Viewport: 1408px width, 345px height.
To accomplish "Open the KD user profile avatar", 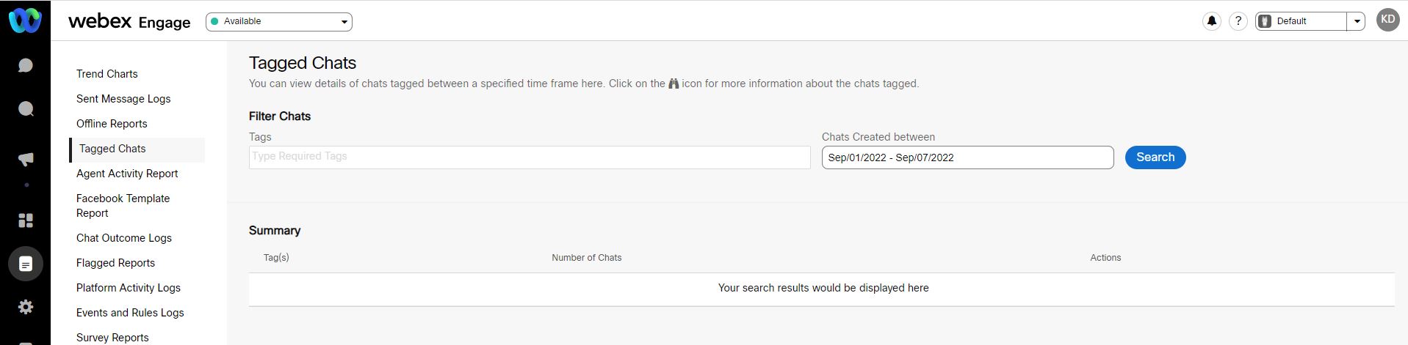I will click(x=1387, y=20).
